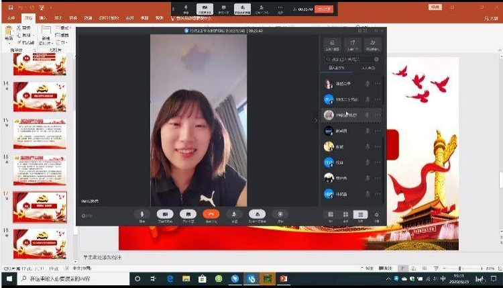Toggle the last participant's microphone
This screenshot has width=503, height=288.
click(367, 194)
